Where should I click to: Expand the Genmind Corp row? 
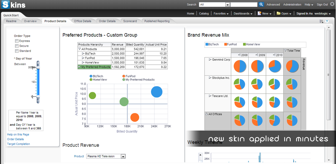tap(210, 60)
